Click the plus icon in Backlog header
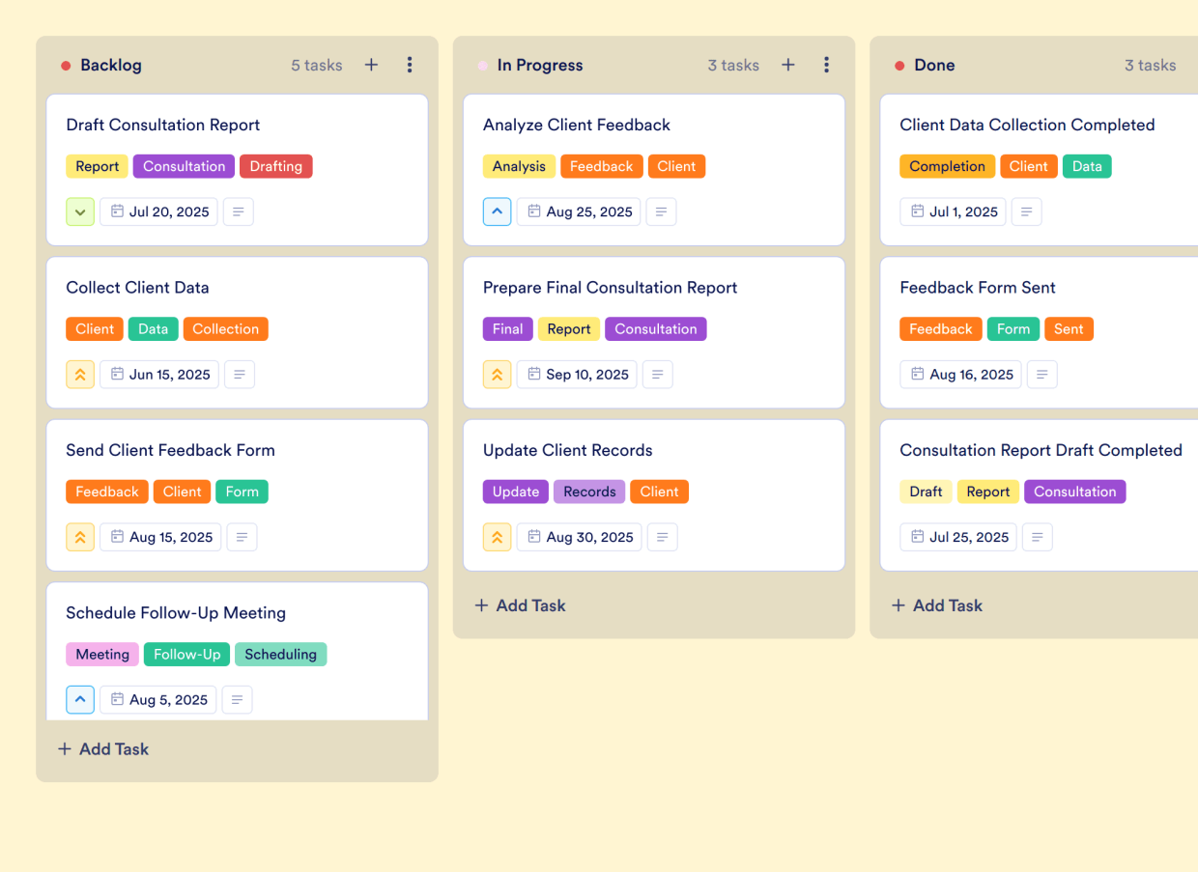 point(371,65)
